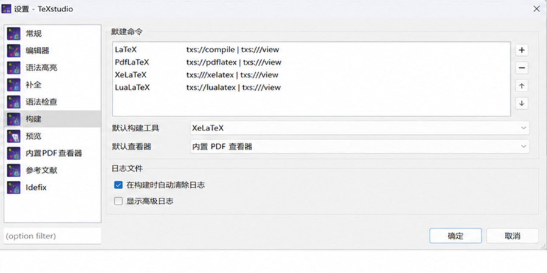Screen dimensions: 547x273
Task: Click the 常规 sidebar icon
Action: [x=13, y=33]
